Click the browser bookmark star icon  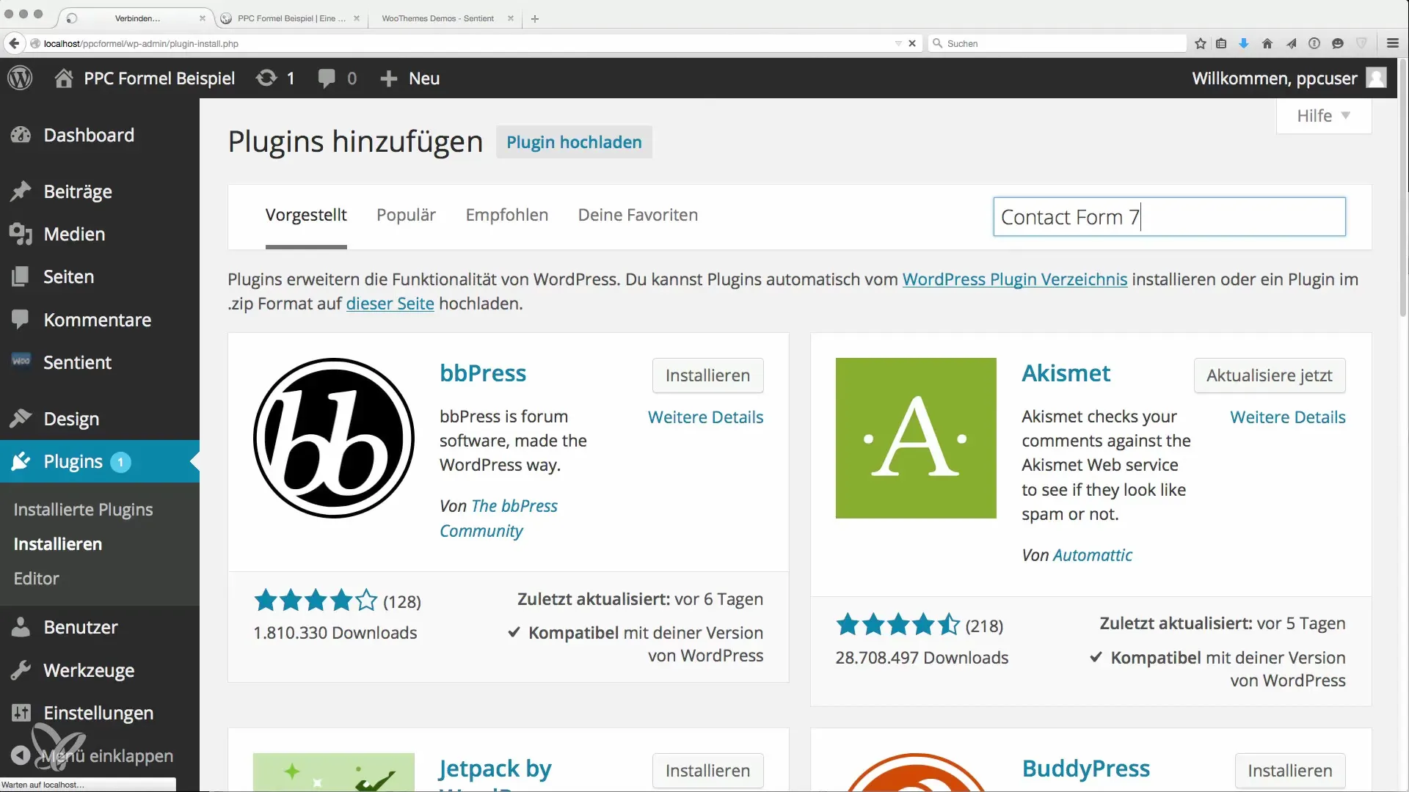tap(1201, 43)
